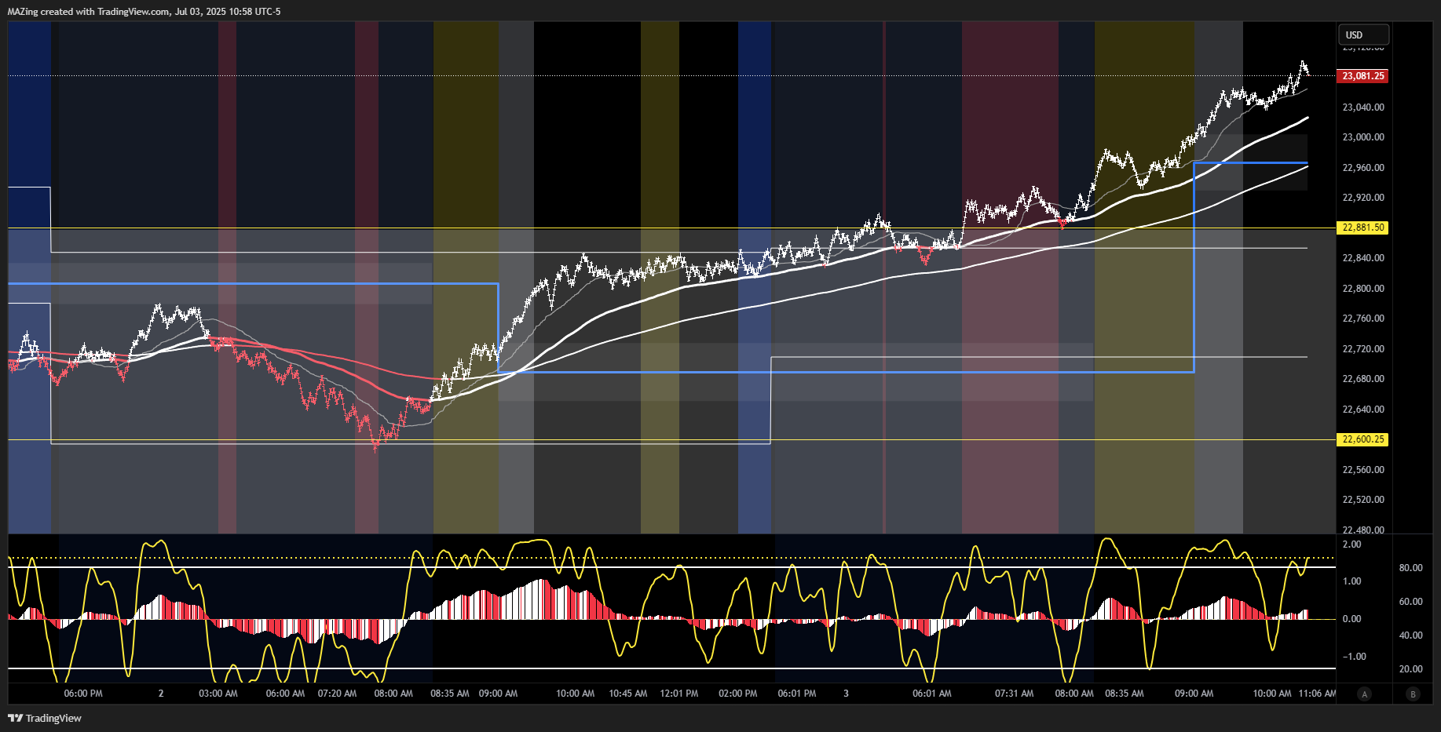Click the 22,840.00 price axis value
The height and width of the screenshot is (732, 1441).
pyautogui.click(x=1363, y=258)
